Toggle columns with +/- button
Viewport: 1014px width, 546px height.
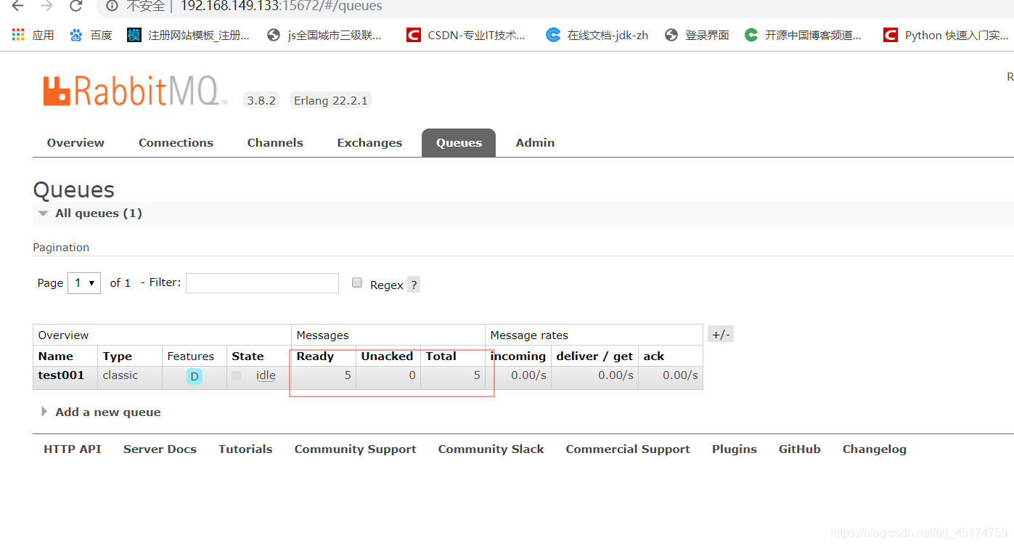pyautogui.click(x=721, y=334)
